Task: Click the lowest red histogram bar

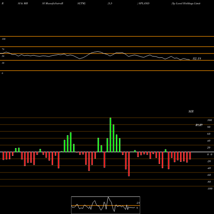Action: (129, 164)
